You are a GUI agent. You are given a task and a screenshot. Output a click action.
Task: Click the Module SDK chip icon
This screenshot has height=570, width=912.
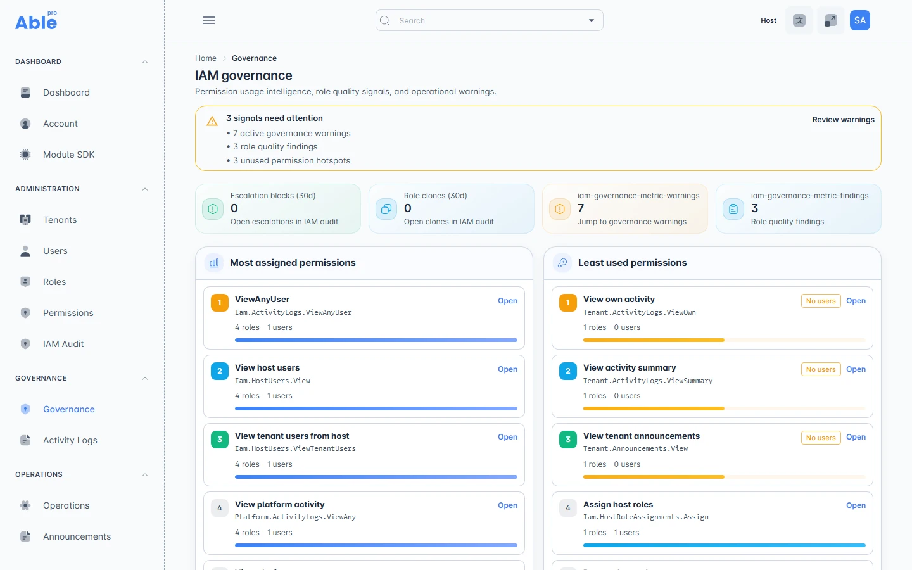click(25, 155)
